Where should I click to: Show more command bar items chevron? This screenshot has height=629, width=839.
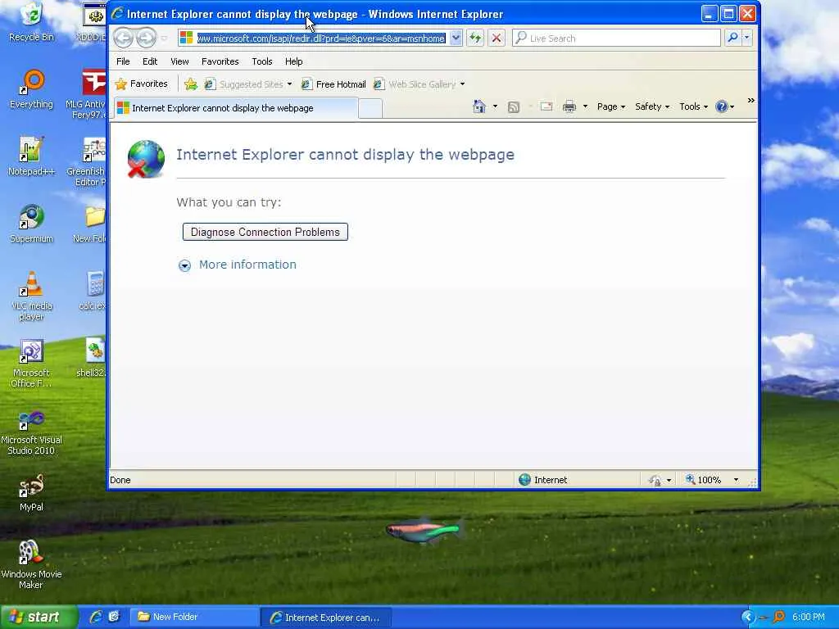[751, 101]
